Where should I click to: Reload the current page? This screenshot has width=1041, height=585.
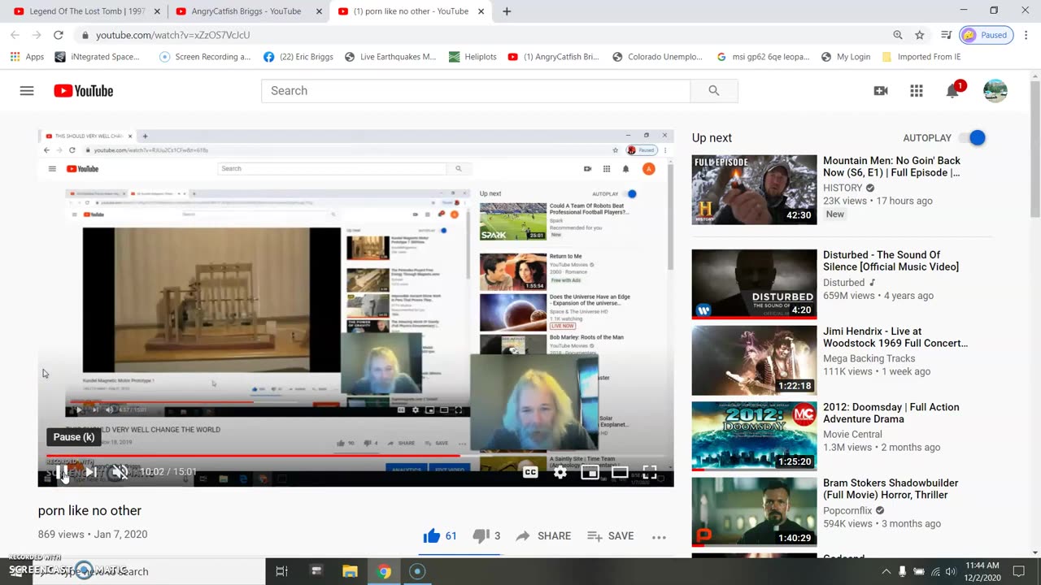coord(59,35)
